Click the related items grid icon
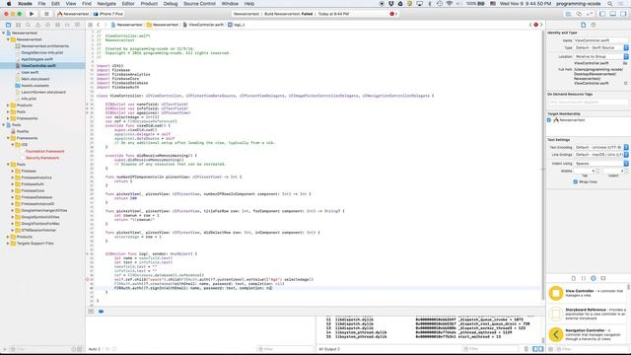 [x=90, y=25]
